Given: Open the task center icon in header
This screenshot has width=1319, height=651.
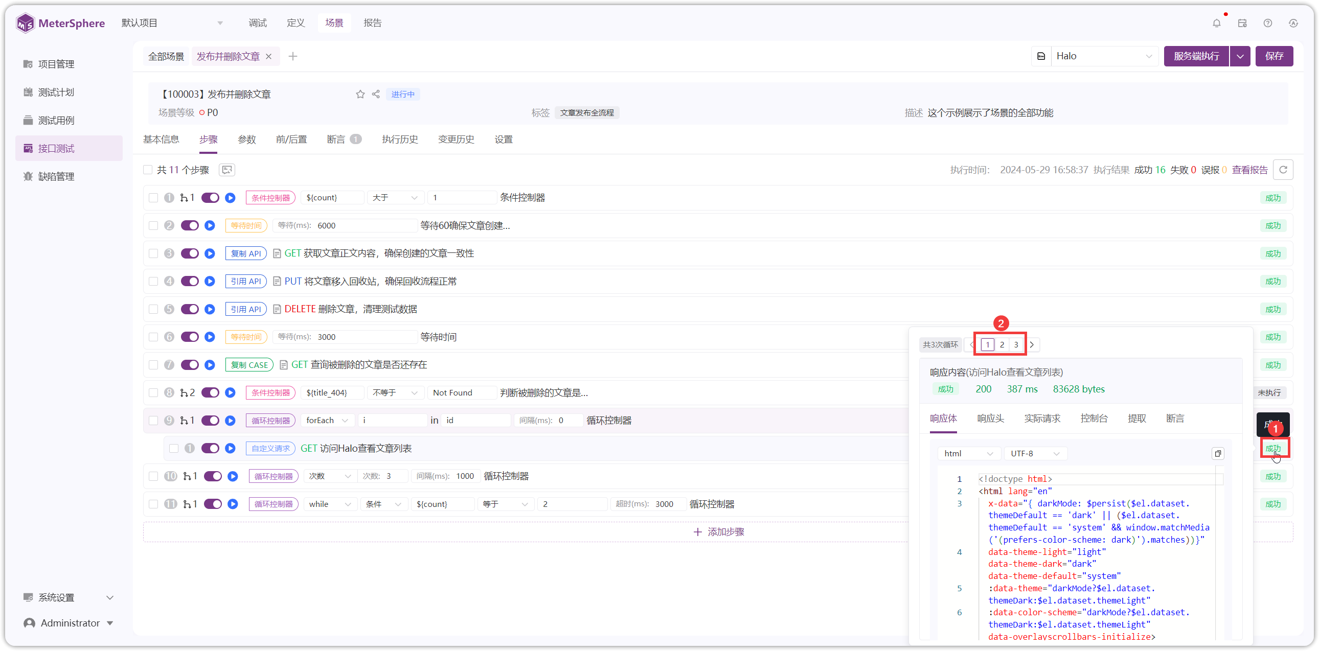Looking at the screenshot, I should (x=1242, y=23).
